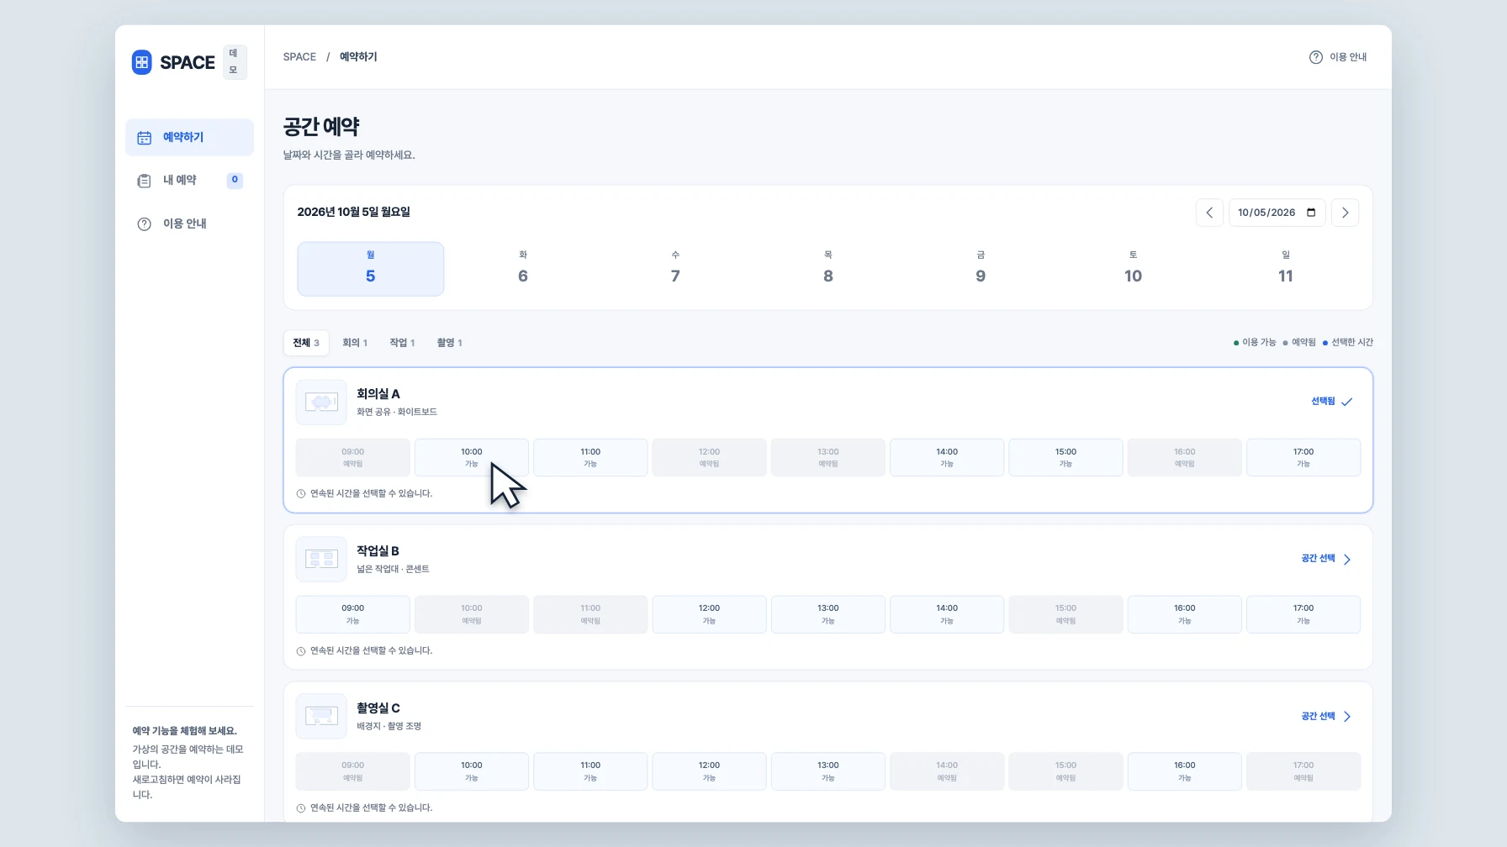Click 공간 선택 for 작업실 B
The width and height of the screenshot is (1507, 847).
click(1326, 559)
